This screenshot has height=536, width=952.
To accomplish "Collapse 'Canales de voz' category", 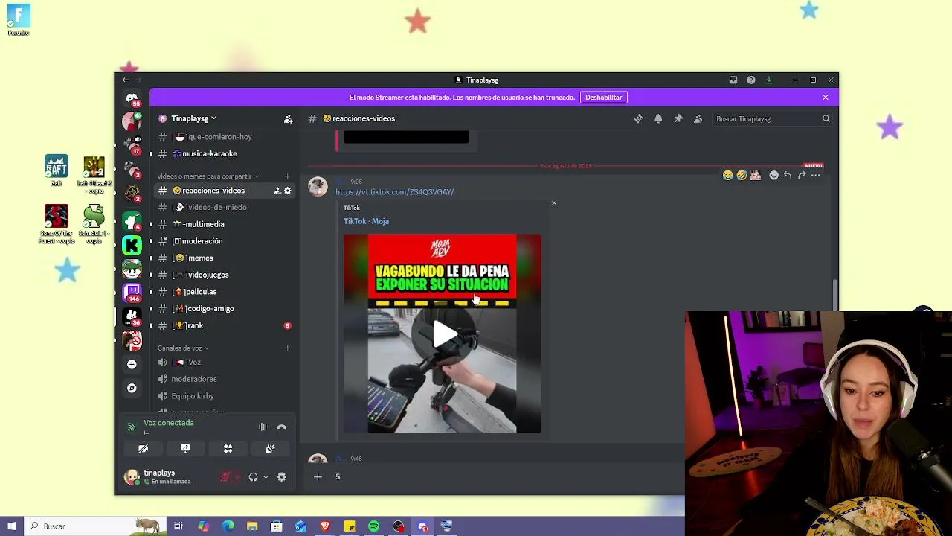I will point(182,348).
